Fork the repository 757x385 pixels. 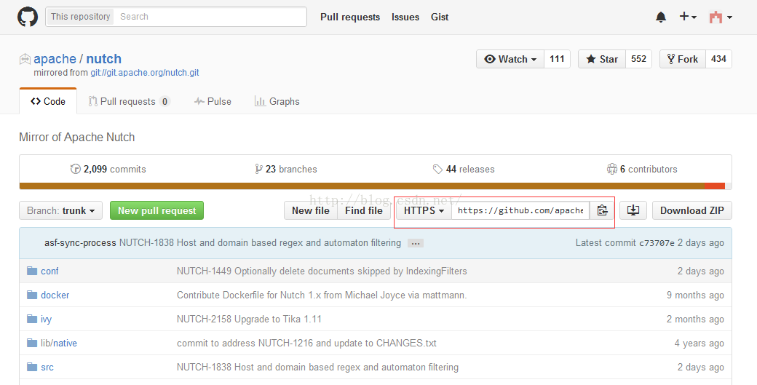(683, 59)
